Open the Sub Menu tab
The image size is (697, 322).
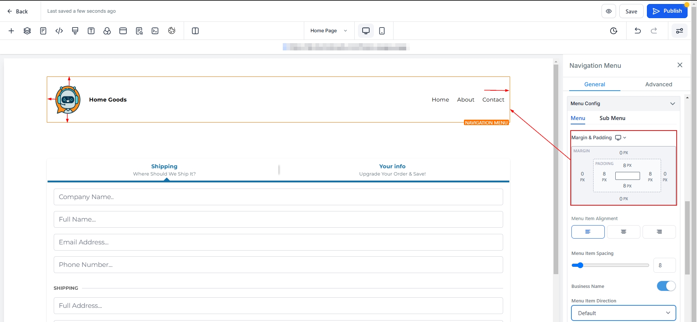pyautogui.click(x=612, y=118)
